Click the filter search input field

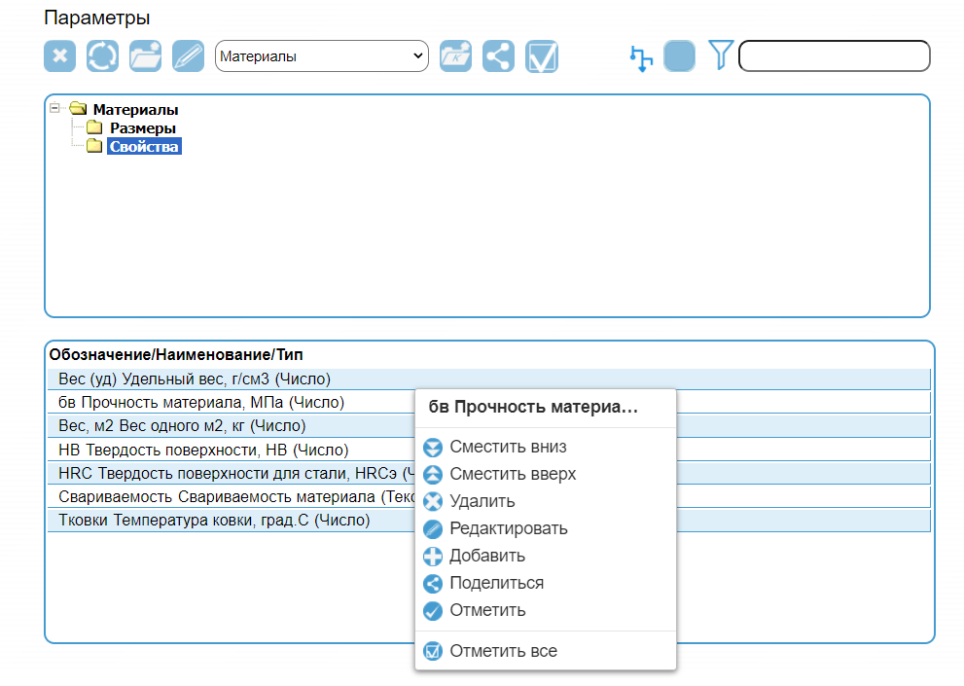click(x=834, y=56)
